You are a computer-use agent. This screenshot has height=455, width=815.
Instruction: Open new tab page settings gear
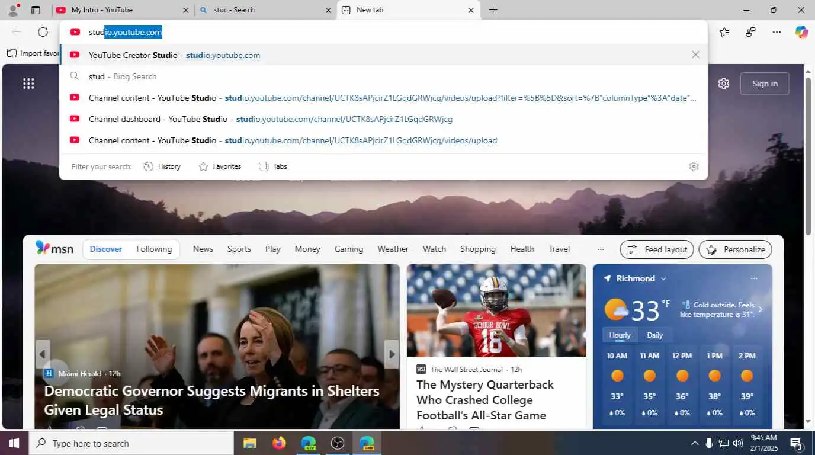[x=723, y=84]
